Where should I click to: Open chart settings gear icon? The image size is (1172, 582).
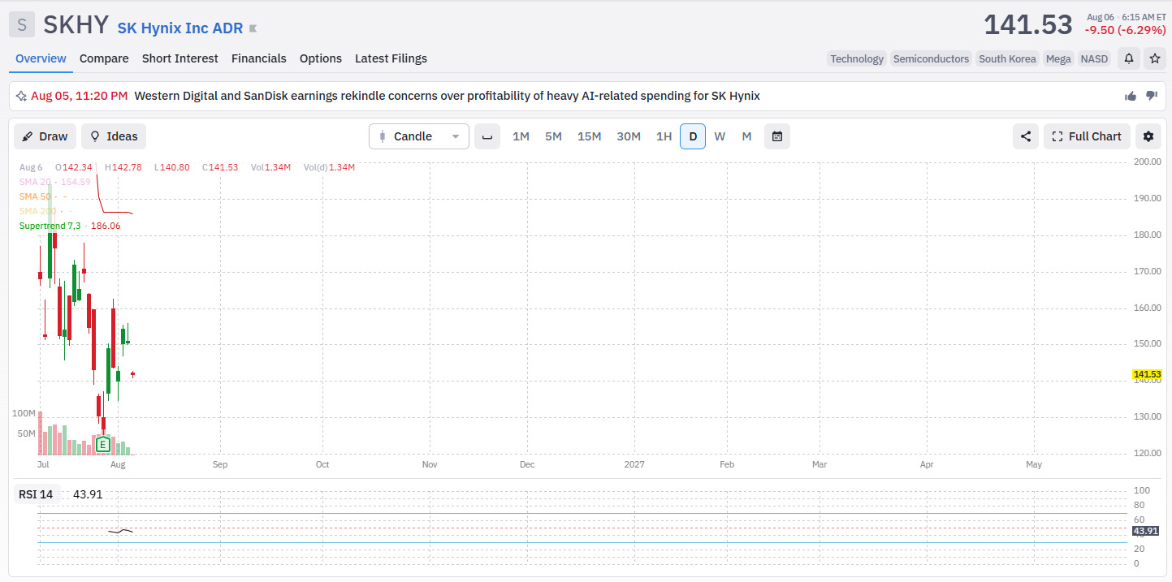click(1148, 136)
